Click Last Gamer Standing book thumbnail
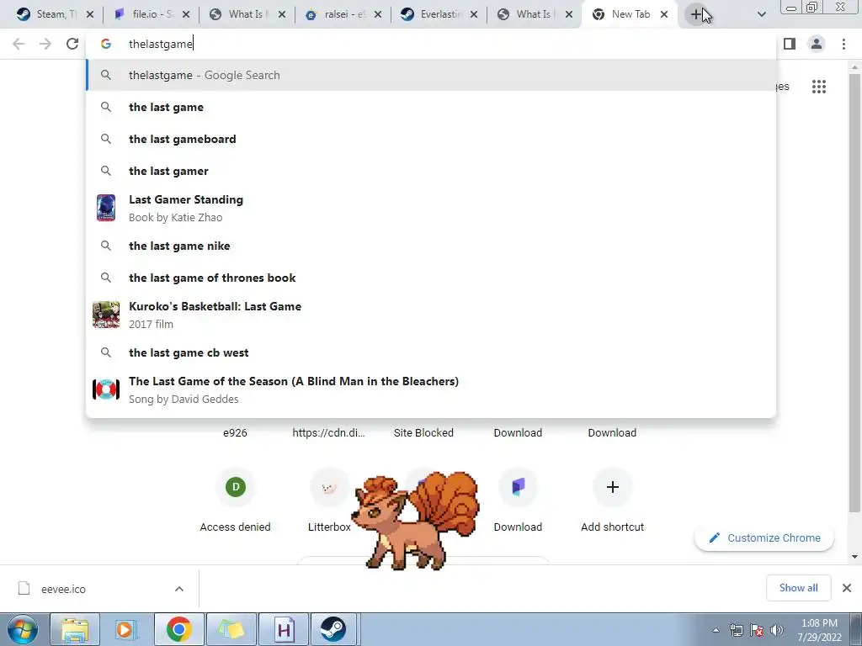 pos(106,208)
